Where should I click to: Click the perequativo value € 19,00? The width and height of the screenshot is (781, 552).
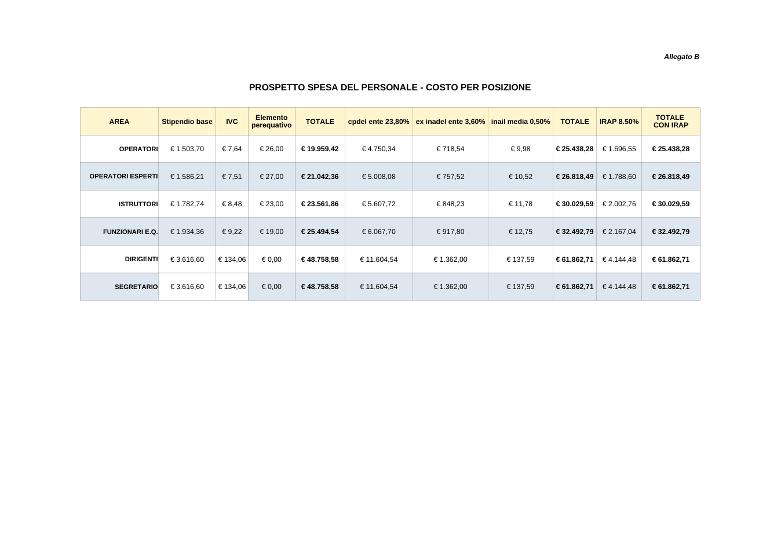[272, 232]
